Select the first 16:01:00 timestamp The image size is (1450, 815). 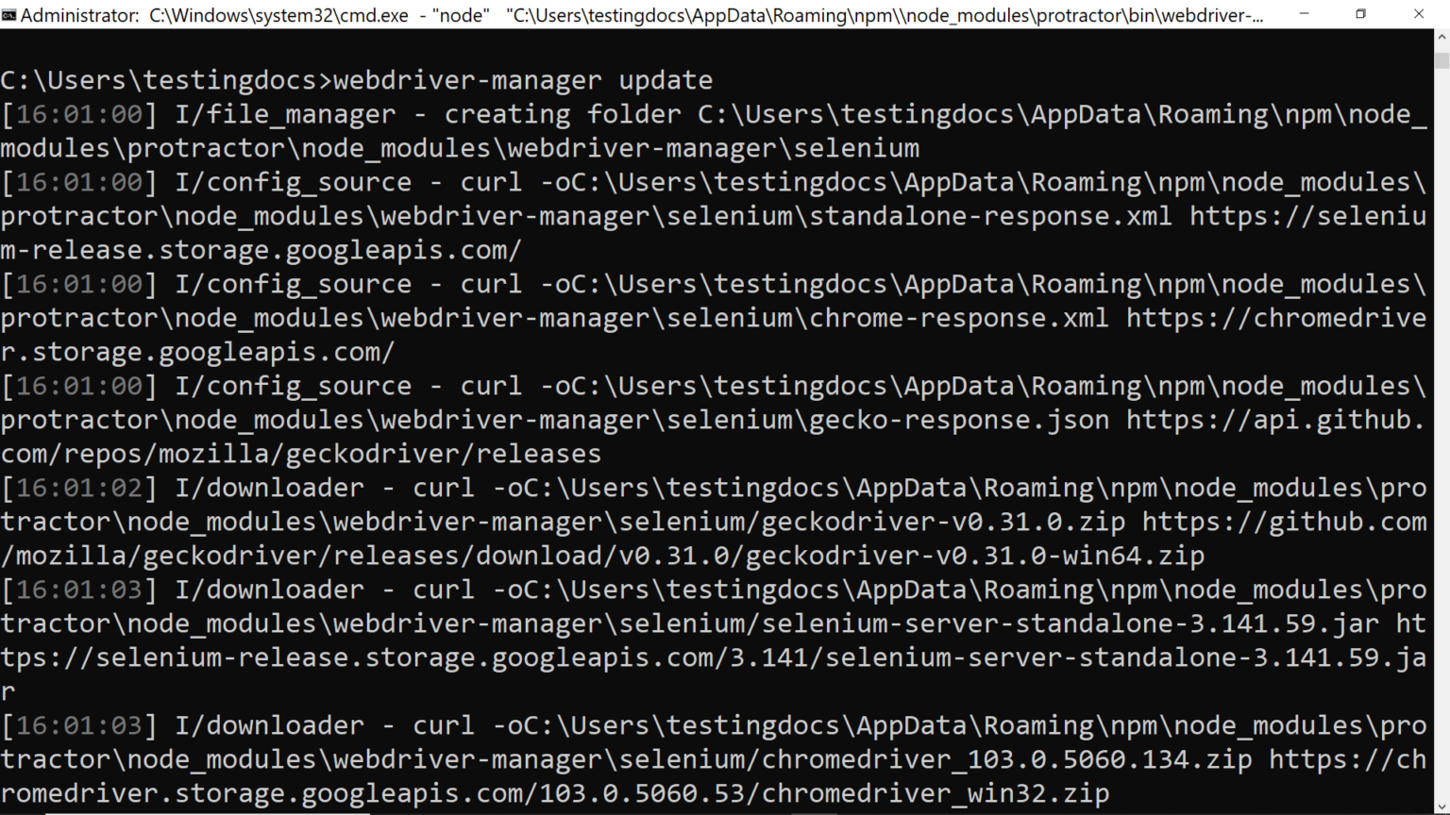coord(78,113)
